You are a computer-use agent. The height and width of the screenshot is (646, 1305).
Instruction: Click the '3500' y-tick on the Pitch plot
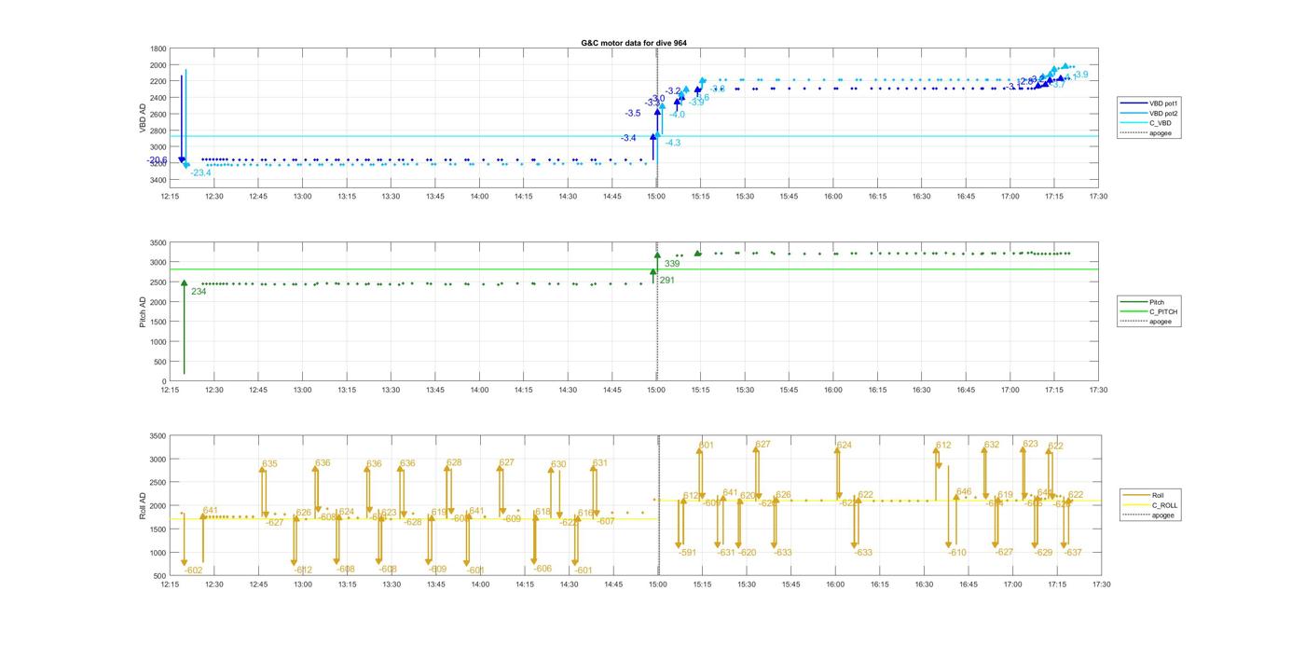pos(158,243)
